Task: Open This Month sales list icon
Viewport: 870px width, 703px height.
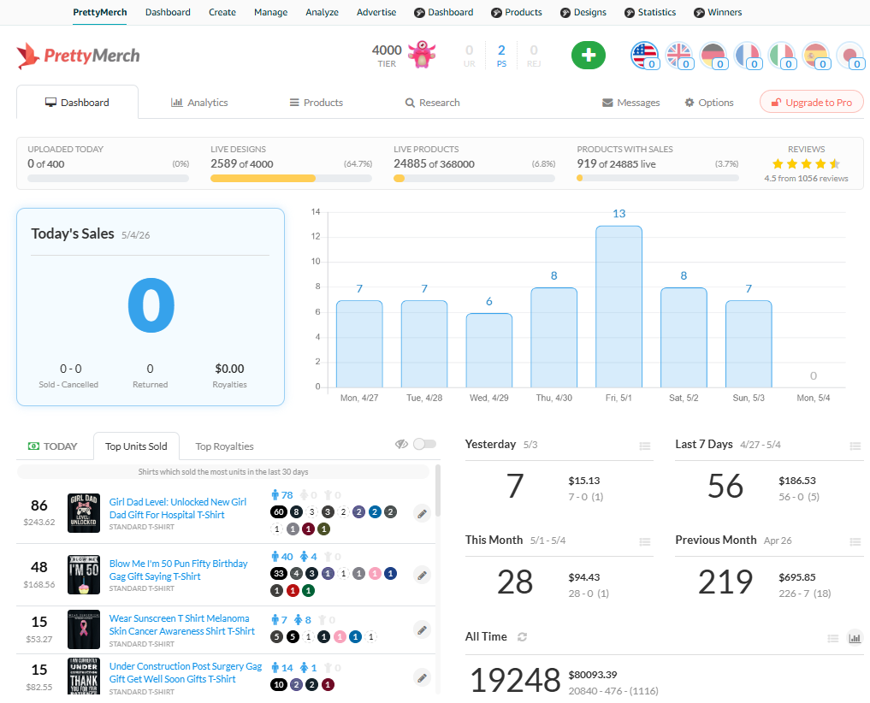Action: click(645, 541)
